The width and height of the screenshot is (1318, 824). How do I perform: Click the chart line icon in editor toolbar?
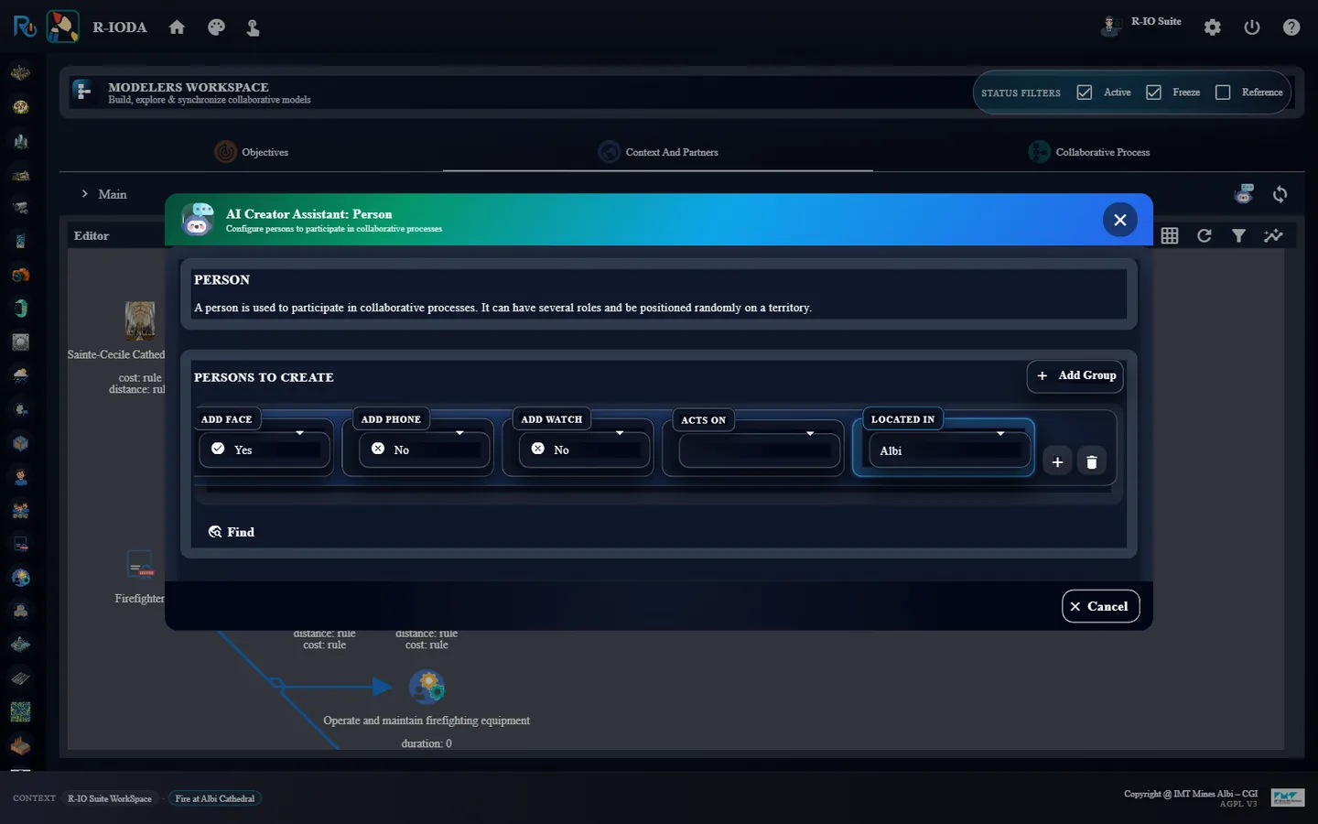coord(1273,235)
